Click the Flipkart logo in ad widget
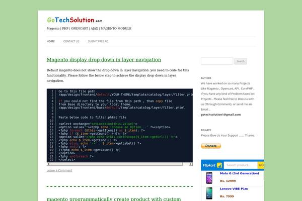Image resolution: width=302 pixels, height=201 pixels. tap(212, 165)
